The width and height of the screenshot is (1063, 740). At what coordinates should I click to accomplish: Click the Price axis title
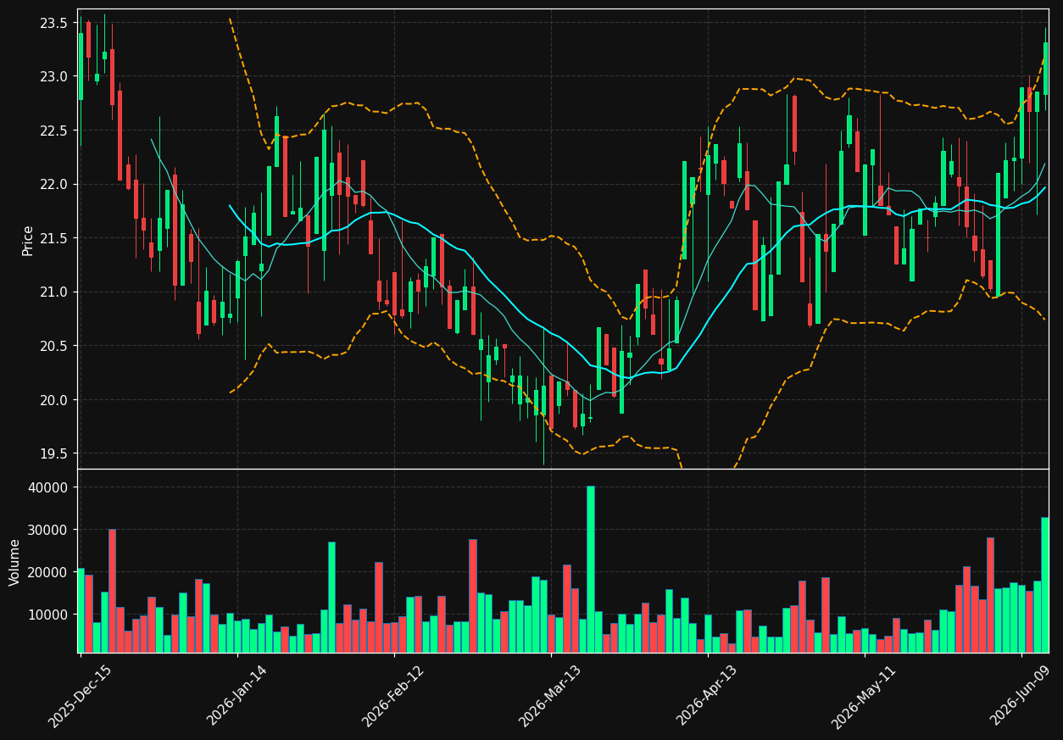point(28,240)
